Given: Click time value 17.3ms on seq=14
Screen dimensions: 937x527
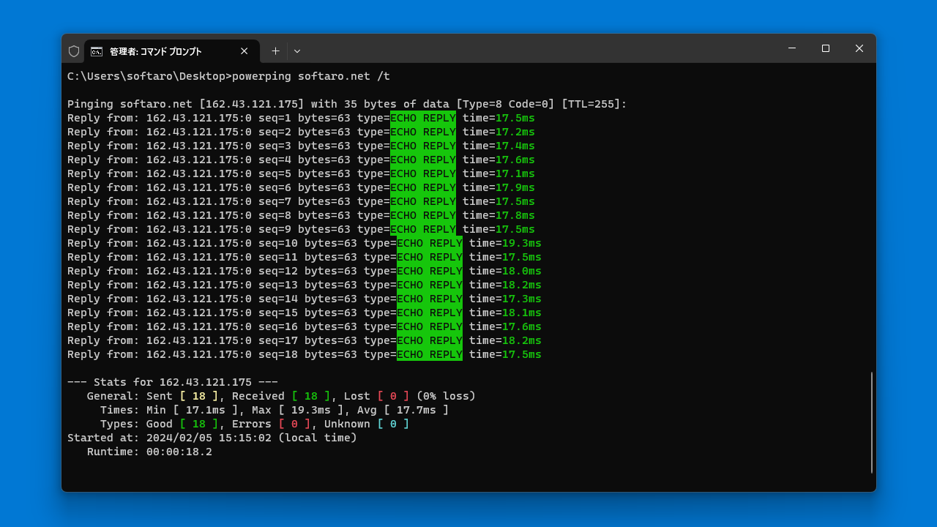Looking at the screenshot, I should (522, 299).
